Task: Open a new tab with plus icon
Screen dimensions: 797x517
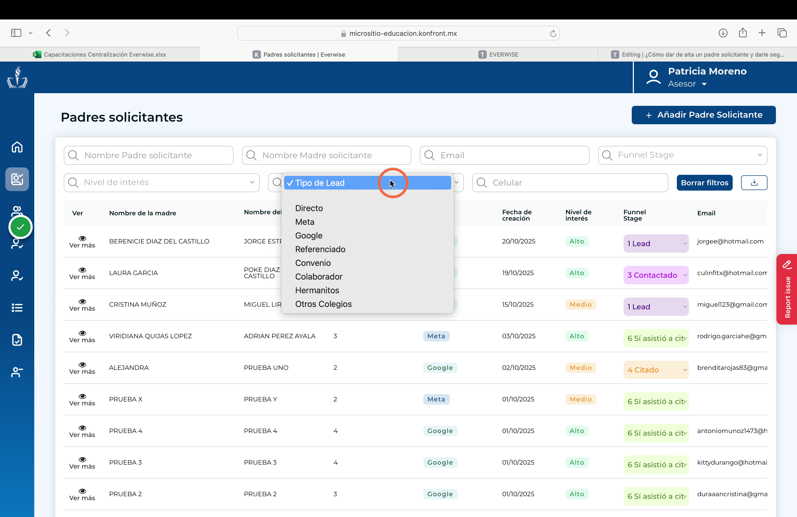Action: (762, 33)
